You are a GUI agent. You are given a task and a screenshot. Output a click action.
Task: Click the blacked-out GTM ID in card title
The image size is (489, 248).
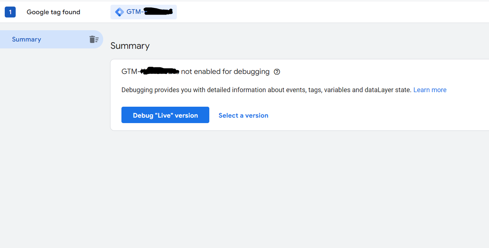[160, 71]
